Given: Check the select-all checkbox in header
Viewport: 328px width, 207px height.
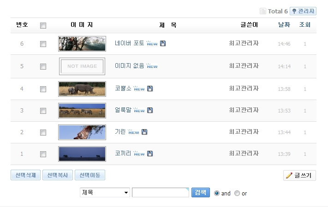Looking at the screenshot, I should [43, 25].
